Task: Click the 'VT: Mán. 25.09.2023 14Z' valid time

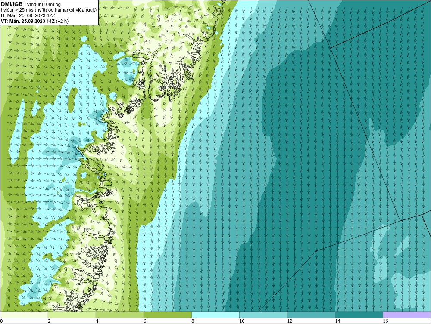Action: pyautogui.click(x=28, y=21)
